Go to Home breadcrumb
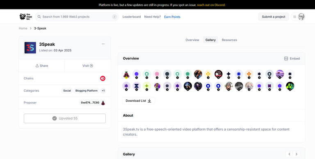Screen dimensions: 315x159 tap(23, 28)
